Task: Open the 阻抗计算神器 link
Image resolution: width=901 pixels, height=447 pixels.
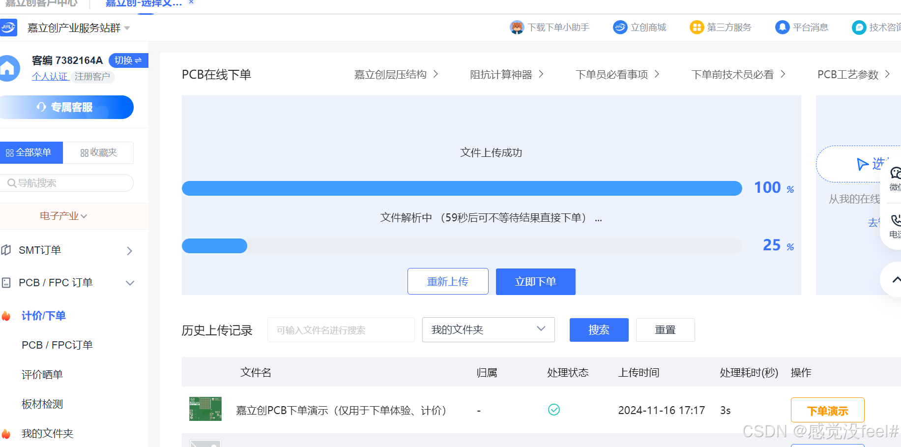Action: click(507, 75)
